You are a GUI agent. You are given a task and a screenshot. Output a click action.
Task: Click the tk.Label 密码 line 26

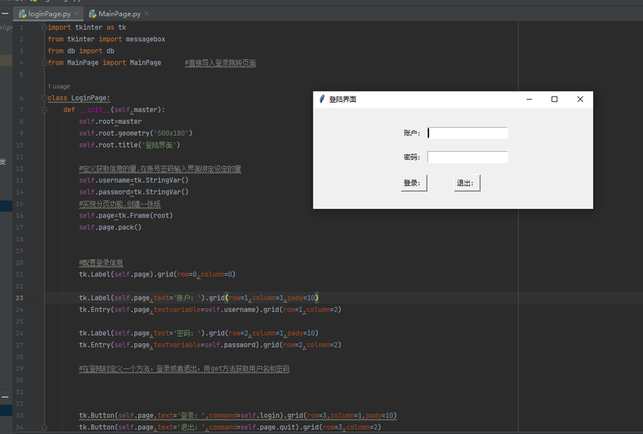coord(199,333)
